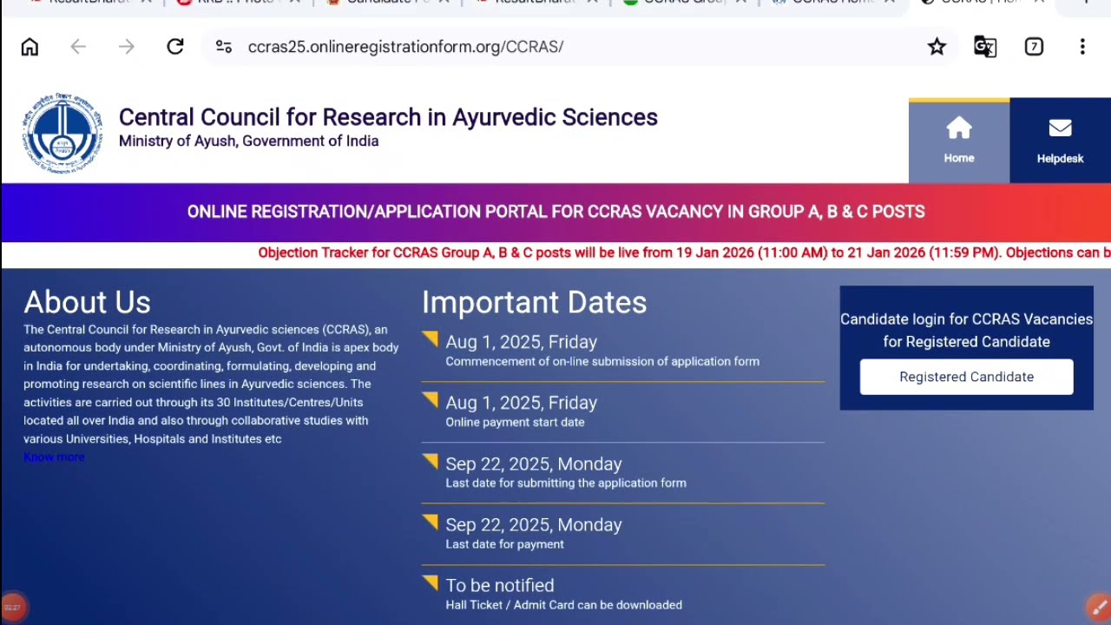This screenshot has width=1111, height=625.
Task: Select the Last date for submitting application entry
Action: pyautogui.click(x=623, y=472)
